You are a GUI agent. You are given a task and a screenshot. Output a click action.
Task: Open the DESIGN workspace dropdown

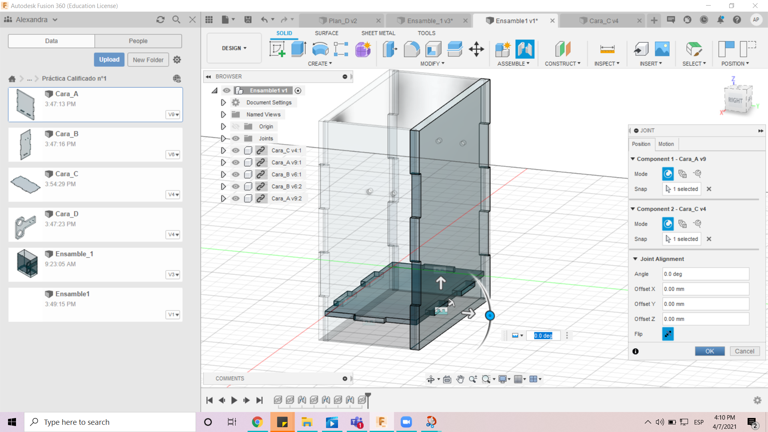point(234,48)
